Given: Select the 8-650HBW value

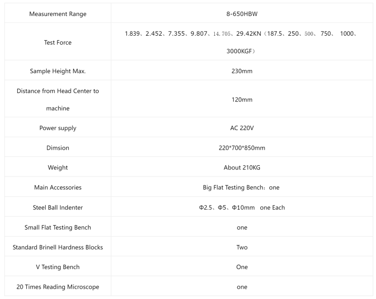Looking at the screenshot, I should (x=242, y=14).
